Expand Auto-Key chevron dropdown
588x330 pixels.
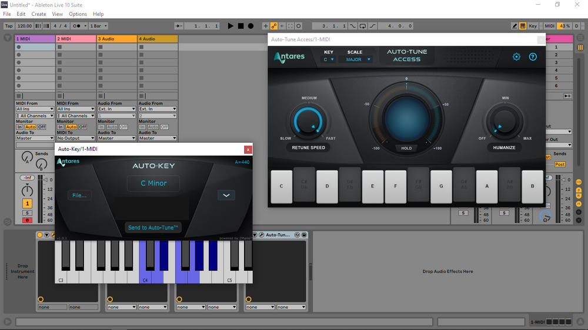click(x=226, y=195)
